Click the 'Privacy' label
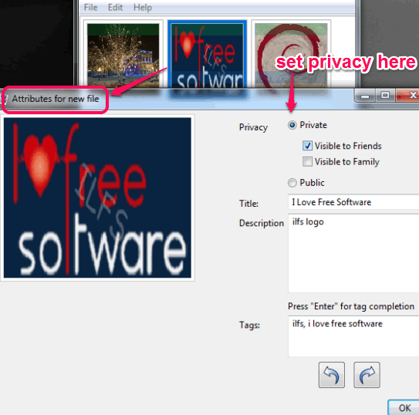The width and height of the screenshot is (419, 415). coord(253,127)
